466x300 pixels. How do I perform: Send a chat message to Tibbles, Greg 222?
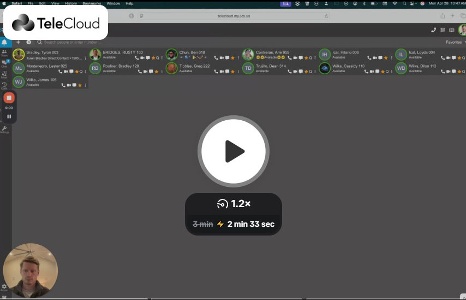pyautogui.click(x=227, y=72)
